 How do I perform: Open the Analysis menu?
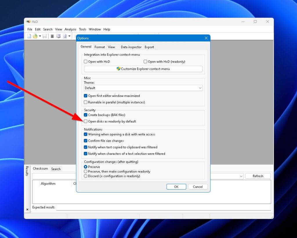tap(70, 29)
